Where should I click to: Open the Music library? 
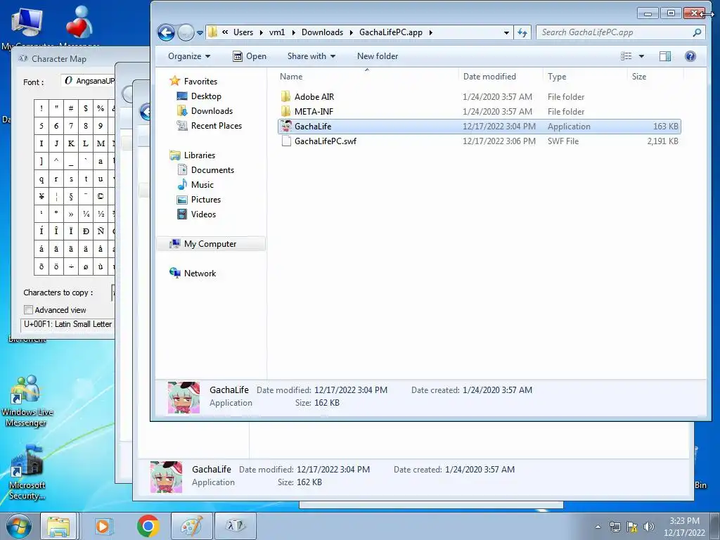pyautogui.click(x=202, y=185)
